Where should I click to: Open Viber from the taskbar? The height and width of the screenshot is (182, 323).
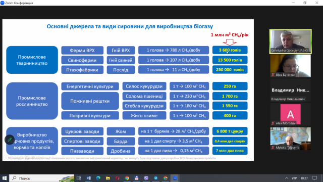(146, 178)
